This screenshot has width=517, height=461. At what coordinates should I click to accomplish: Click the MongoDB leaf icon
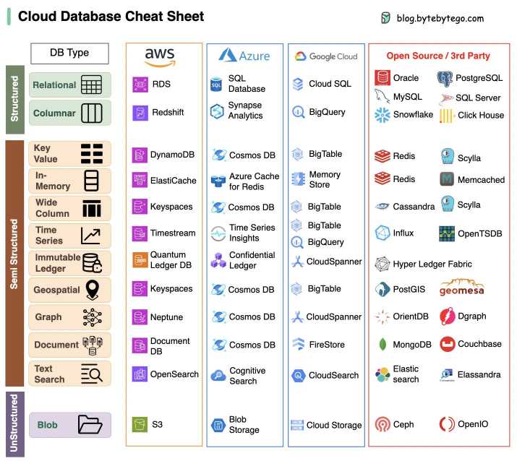[383, 345]
